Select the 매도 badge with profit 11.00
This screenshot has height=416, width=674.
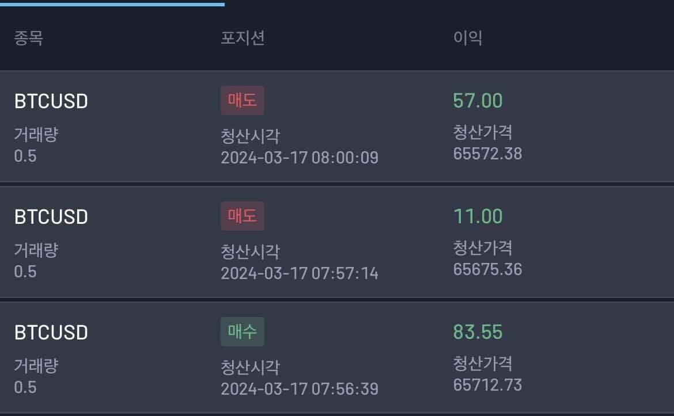(x=242, y=216)
